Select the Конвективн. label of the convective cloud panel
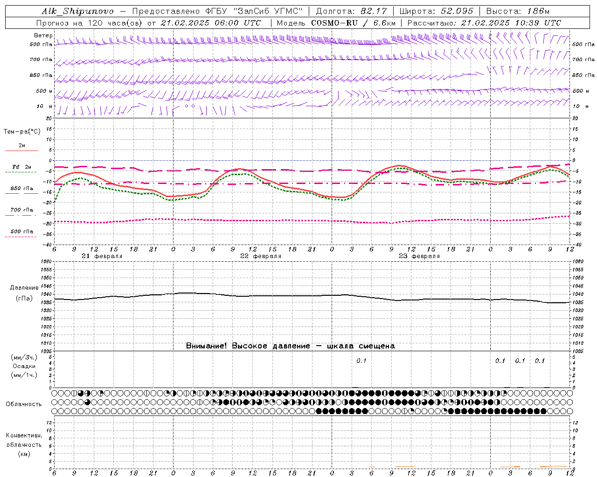Image resolution: width=597 pixels, height=477 pixels. [24, 436]
